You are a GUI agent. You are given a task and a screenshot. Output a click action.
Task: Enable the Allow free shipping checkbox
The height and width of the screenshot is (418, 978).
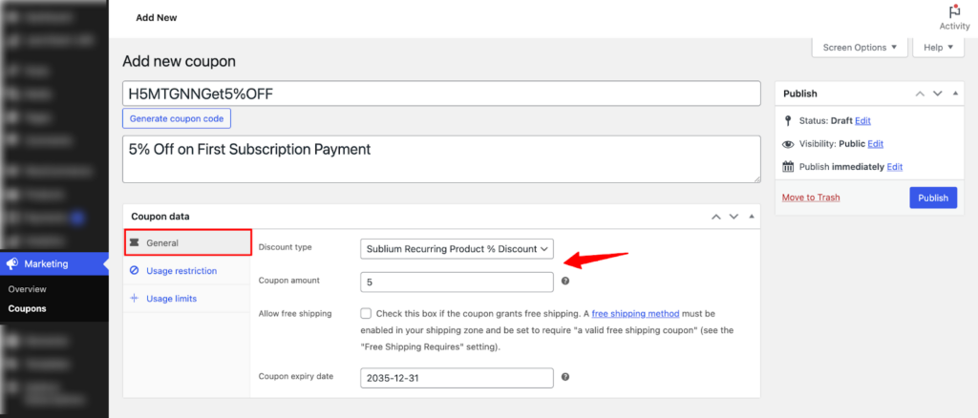click(367, 313)
